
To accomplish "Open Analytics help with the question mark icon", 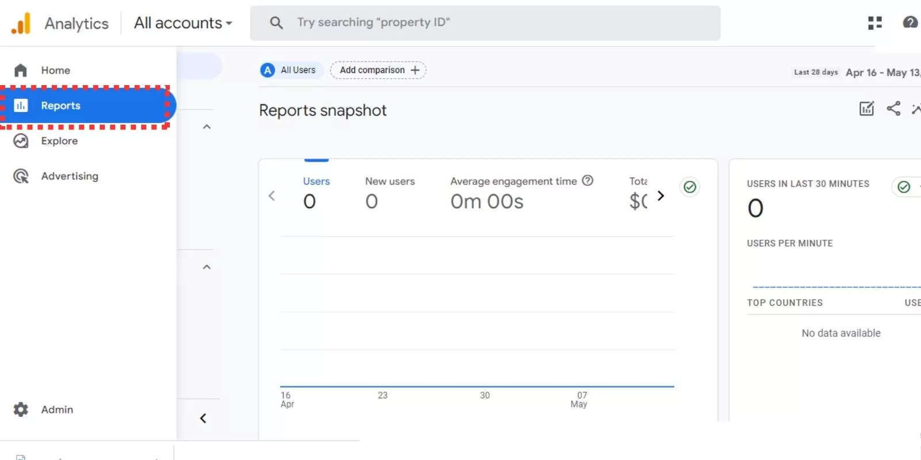I will click(910, 22).
